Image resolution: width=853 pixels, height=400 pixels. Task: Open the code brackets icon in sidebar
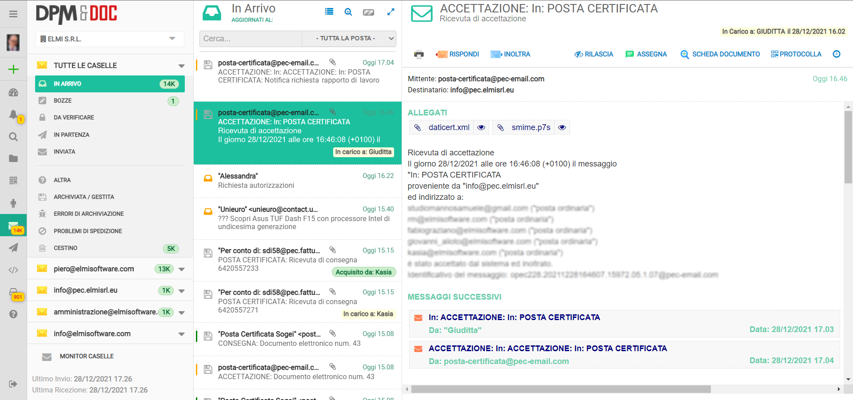pos(13,269)
